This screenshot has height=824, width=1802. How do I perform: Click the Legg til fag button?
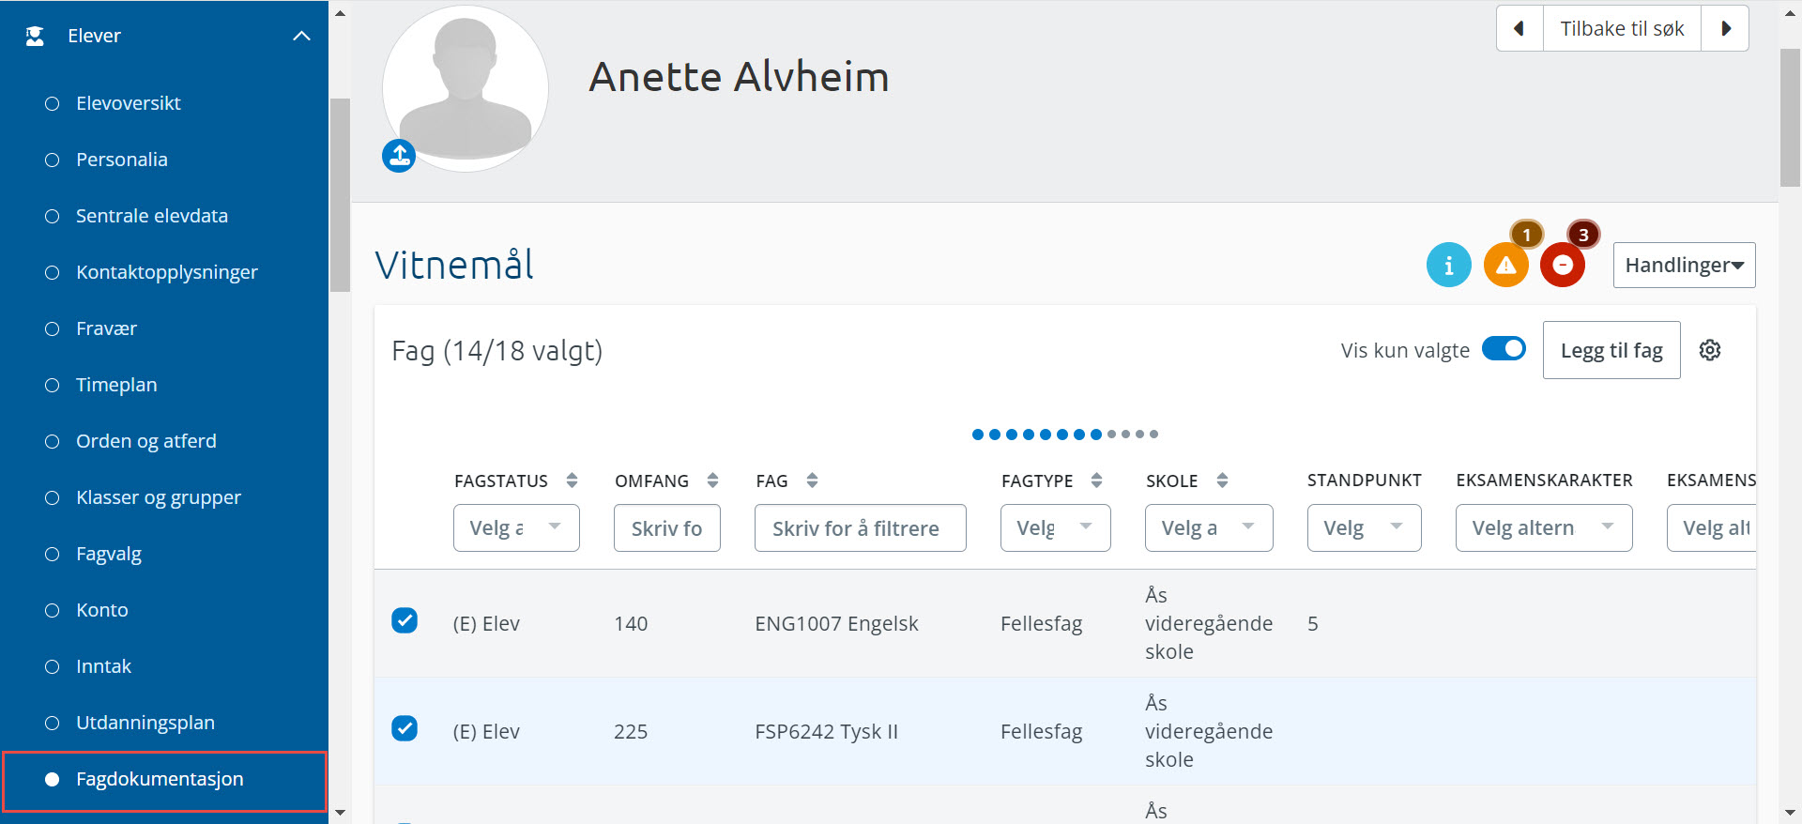pos(1611,350)
